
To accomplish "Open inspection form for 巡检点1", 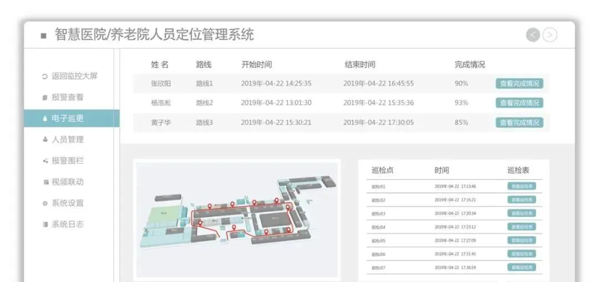I will (x=521, y=186).
